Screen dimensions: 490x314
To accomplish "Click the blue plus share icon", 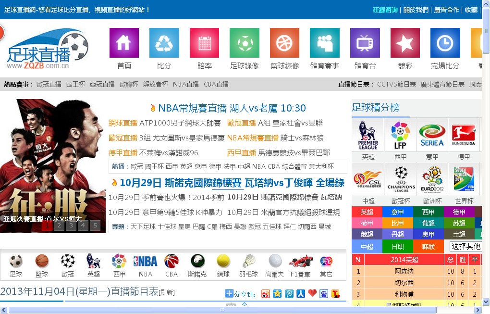I will pos(229,293).
